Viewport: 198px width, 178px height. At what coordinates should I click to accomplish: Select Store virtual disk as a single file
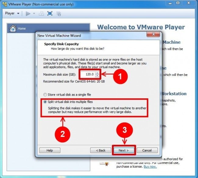click(x=67, y=95)
